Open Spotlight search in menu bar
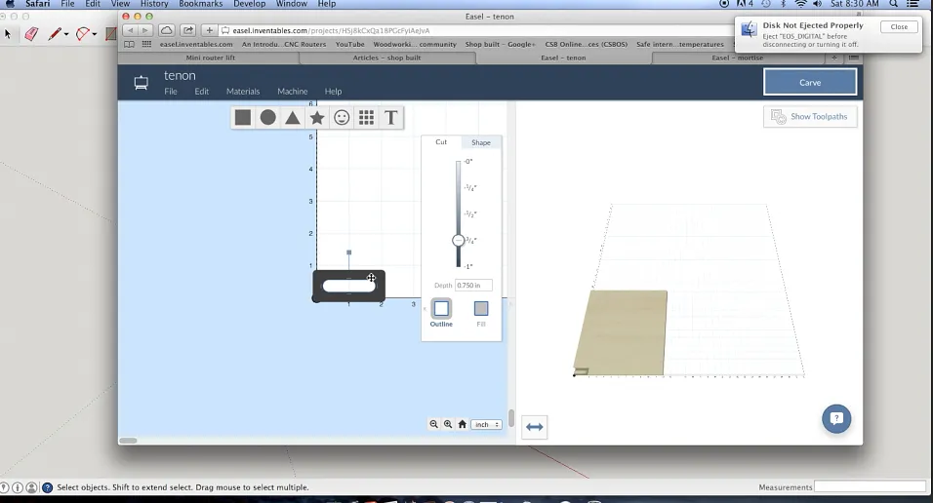Screen dimensions: 933x503 (894, 4)
